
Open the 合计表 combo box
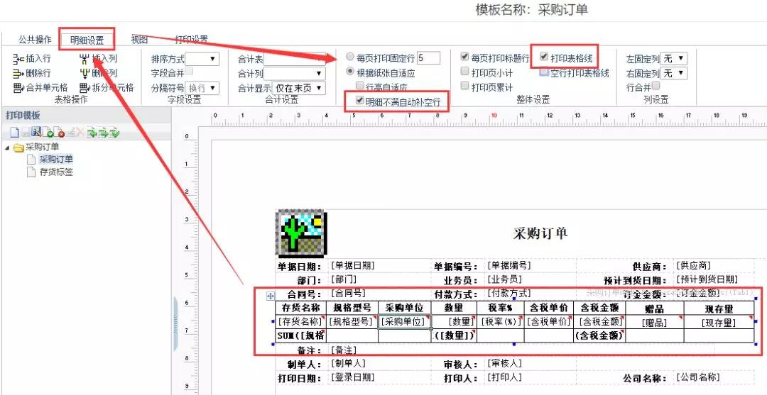295,59
